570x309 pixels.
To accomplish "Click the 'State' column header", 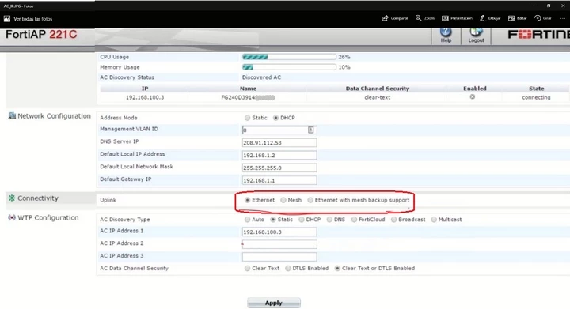I will [537, 89].
